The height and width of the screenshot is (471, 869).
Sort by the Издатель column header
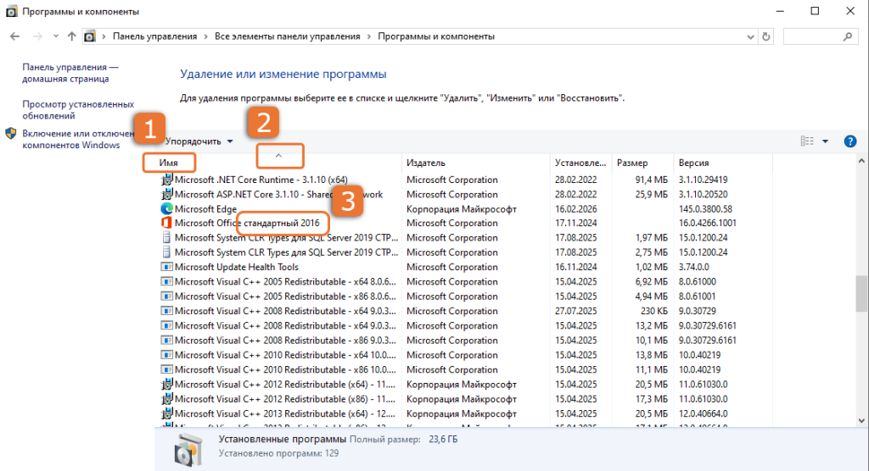click(426, 163)
